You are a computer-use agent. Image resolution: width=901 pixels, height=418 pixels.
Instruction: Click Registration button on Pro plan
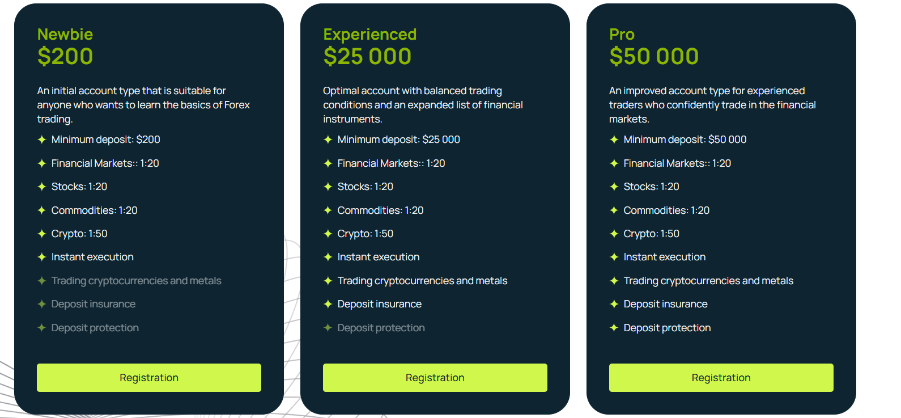coord(721,378)
